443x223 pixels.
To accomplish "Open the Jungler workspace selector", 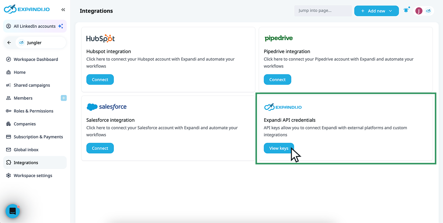I will 41,43.
